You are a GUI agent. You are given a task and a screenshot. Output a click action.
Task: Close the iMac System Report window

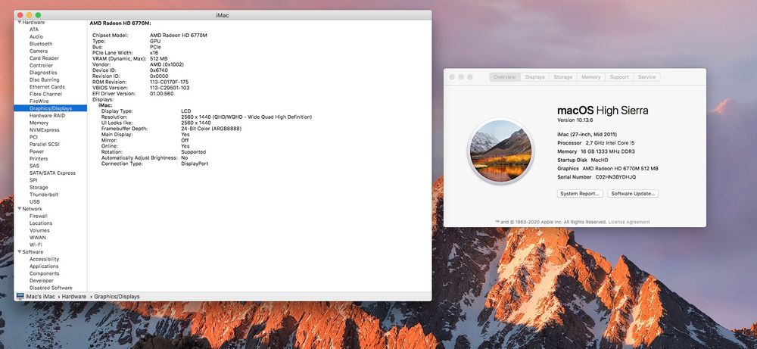[x=20, y=15]
